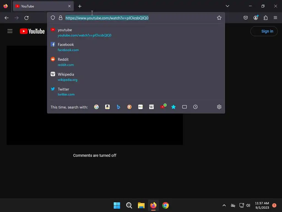Show hidden system tray icons

pyautogui.click(x=224, y=205)
